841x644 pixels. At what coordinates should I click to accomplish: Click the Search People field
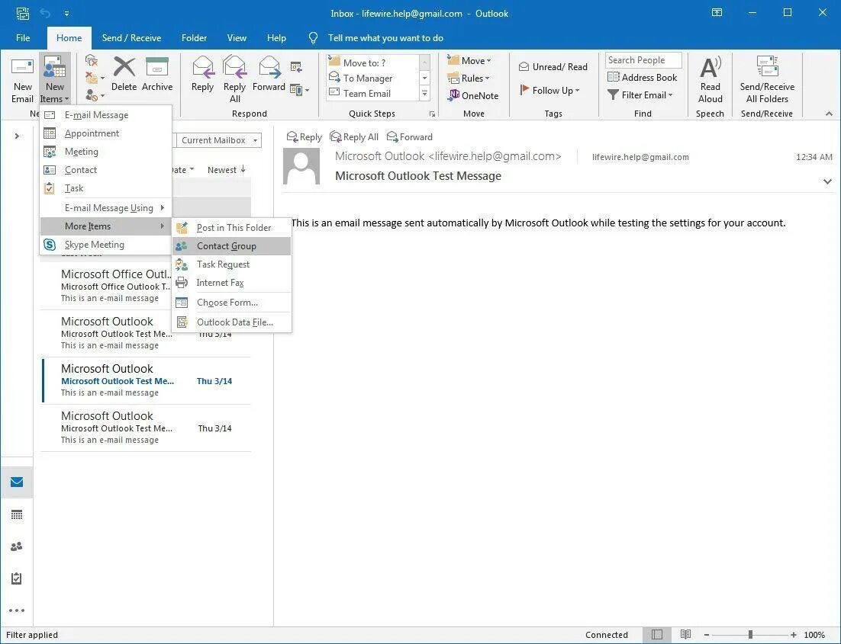click(643, 60)
